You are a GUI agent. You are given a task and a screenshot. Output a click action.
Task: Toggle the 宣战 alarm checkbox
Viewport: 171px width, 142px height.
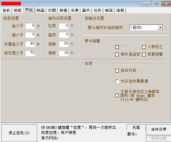pyautogui.click(x=117, y=47)
